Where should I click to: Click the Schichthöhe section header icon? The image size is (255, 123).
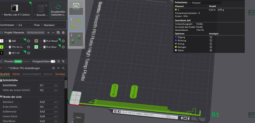(1, 80)
